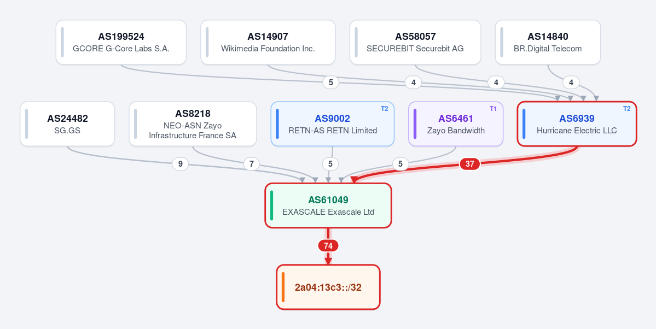Click the AS14907 Wikimedia Foundation node

[268, 42]
